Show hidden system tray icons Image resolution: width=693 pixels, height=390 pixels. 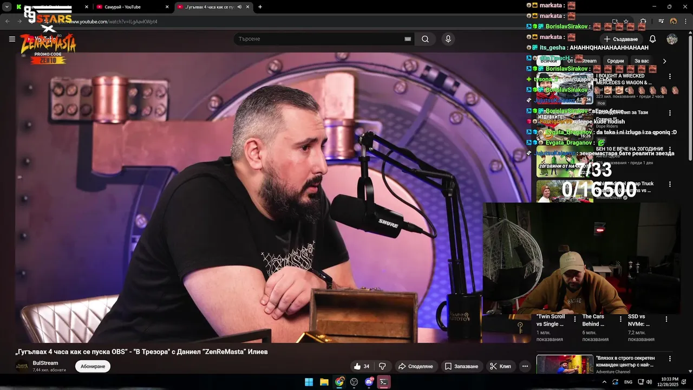click(x=604, y=382)
